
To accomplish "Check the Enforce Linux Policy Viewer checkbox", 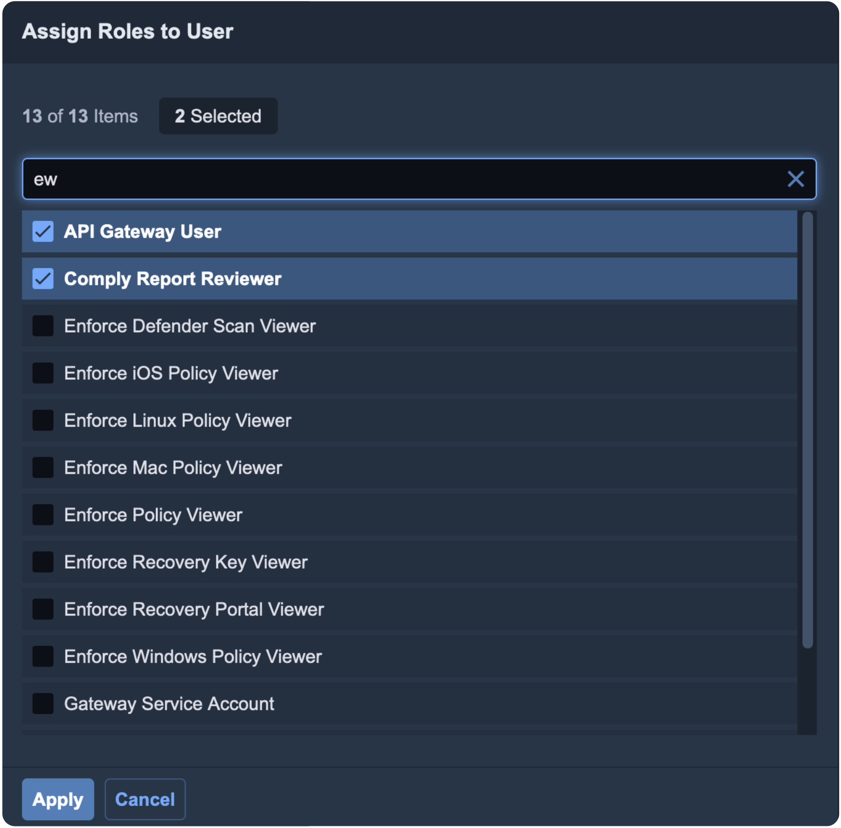I will click(43, 420).
